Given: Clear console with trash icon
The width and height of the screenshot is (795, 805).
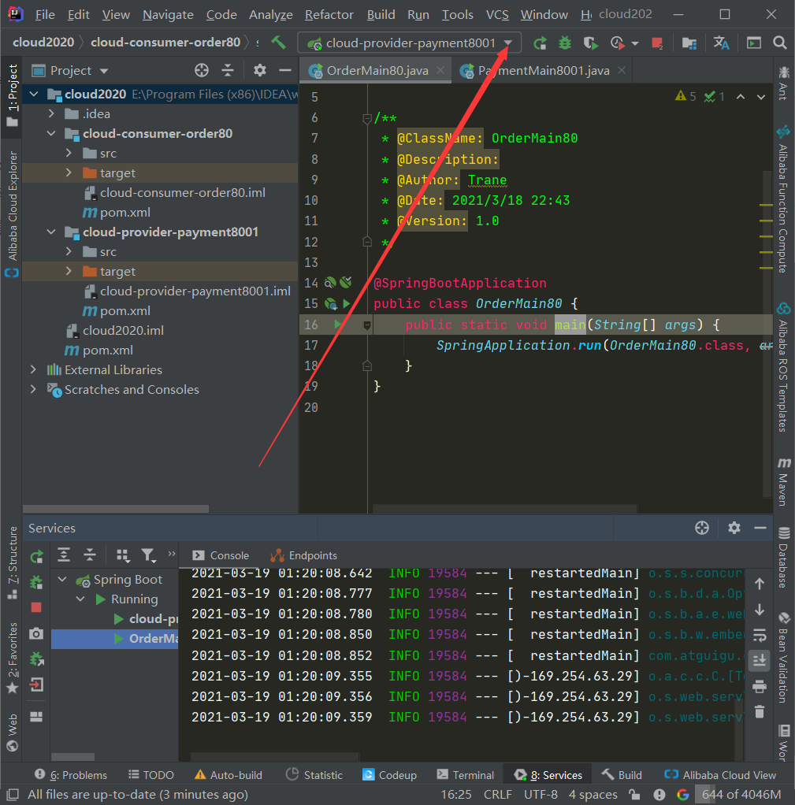Looking at the screenshot, I should click(760, 711).
